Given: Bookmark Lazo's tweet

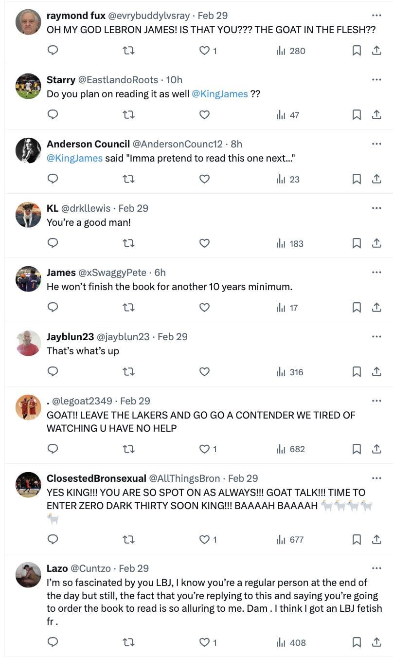Looking at the screenshot, I should (x=357, y=642).
